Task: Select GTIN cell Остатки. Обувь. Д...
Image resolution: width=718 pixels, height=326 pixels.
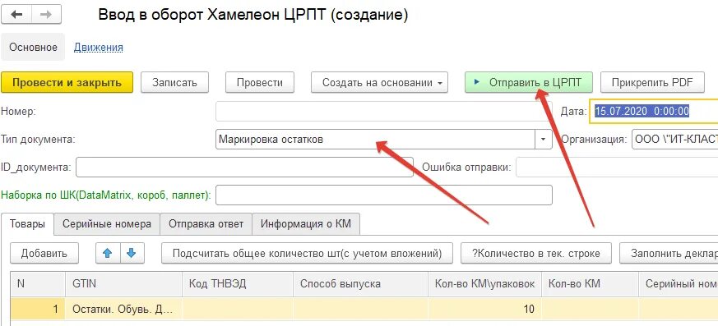Action: click(124, 309)
